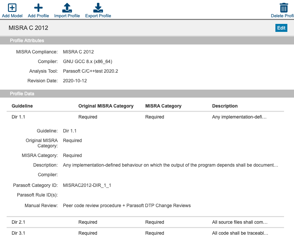This screenshot has height=238, width=294.
Task: Click the MISRA C 2012 profile title
Action: tap(28, 28)
